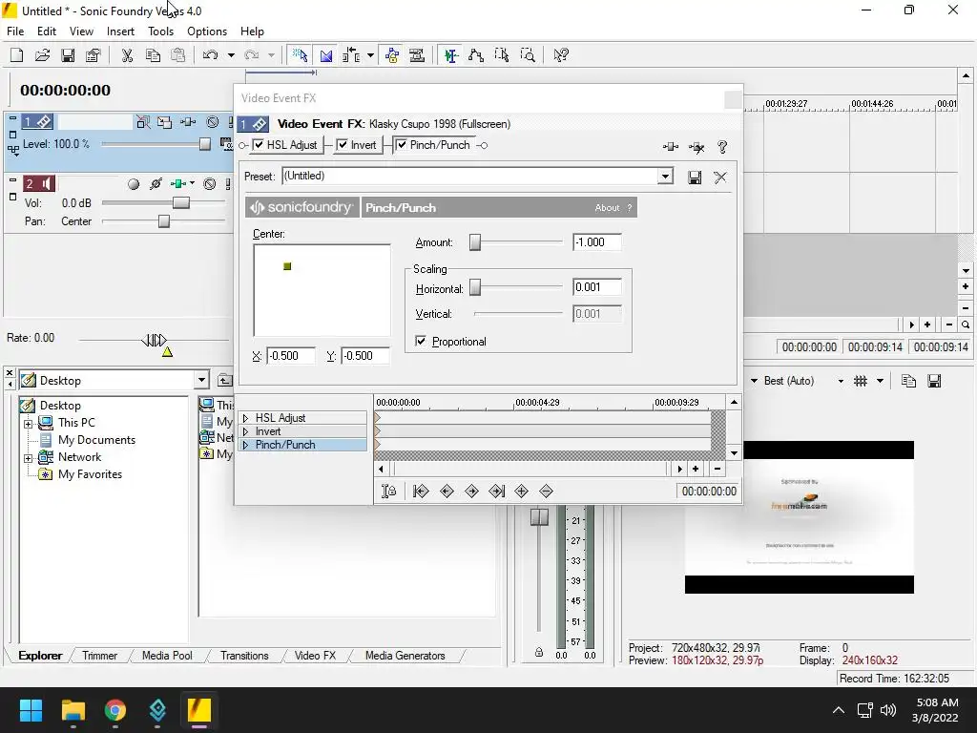The height and width of the screenshot is (733, 977).
Task: Toggle Enable Snapping toolbar icon
Action: tap(301, 54)
